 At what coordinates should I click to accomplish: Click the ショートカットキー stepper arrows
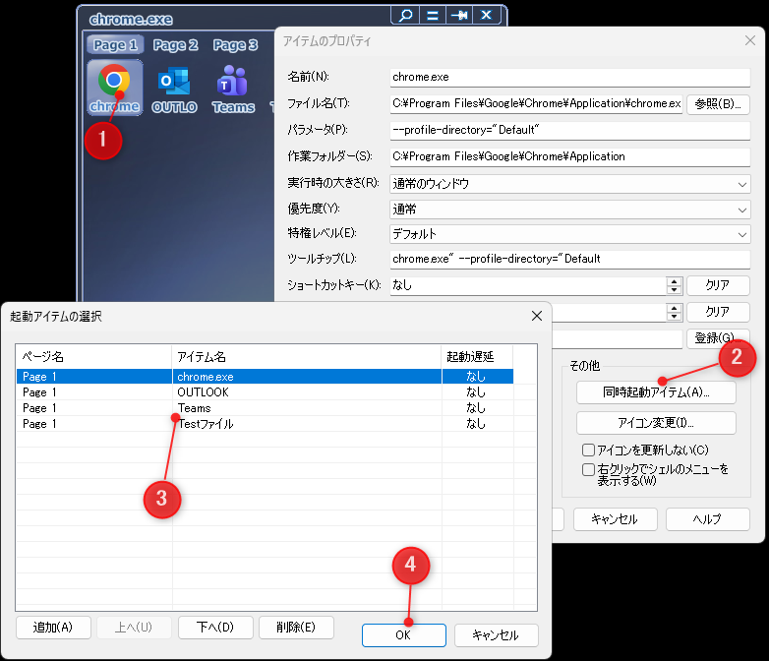click(x=674, y=285)
